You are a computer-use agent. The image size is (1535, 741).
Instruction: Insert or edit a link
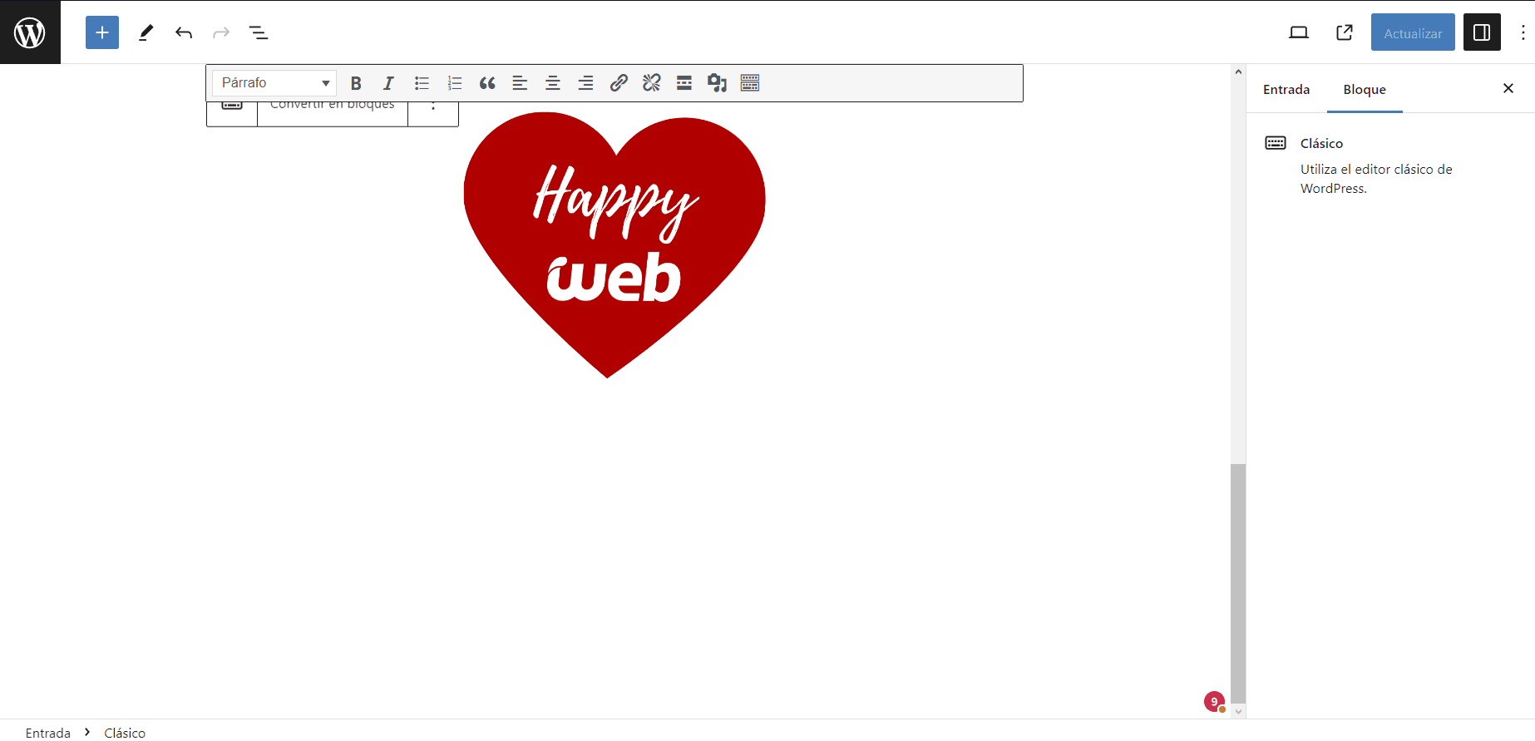point(619,83)
